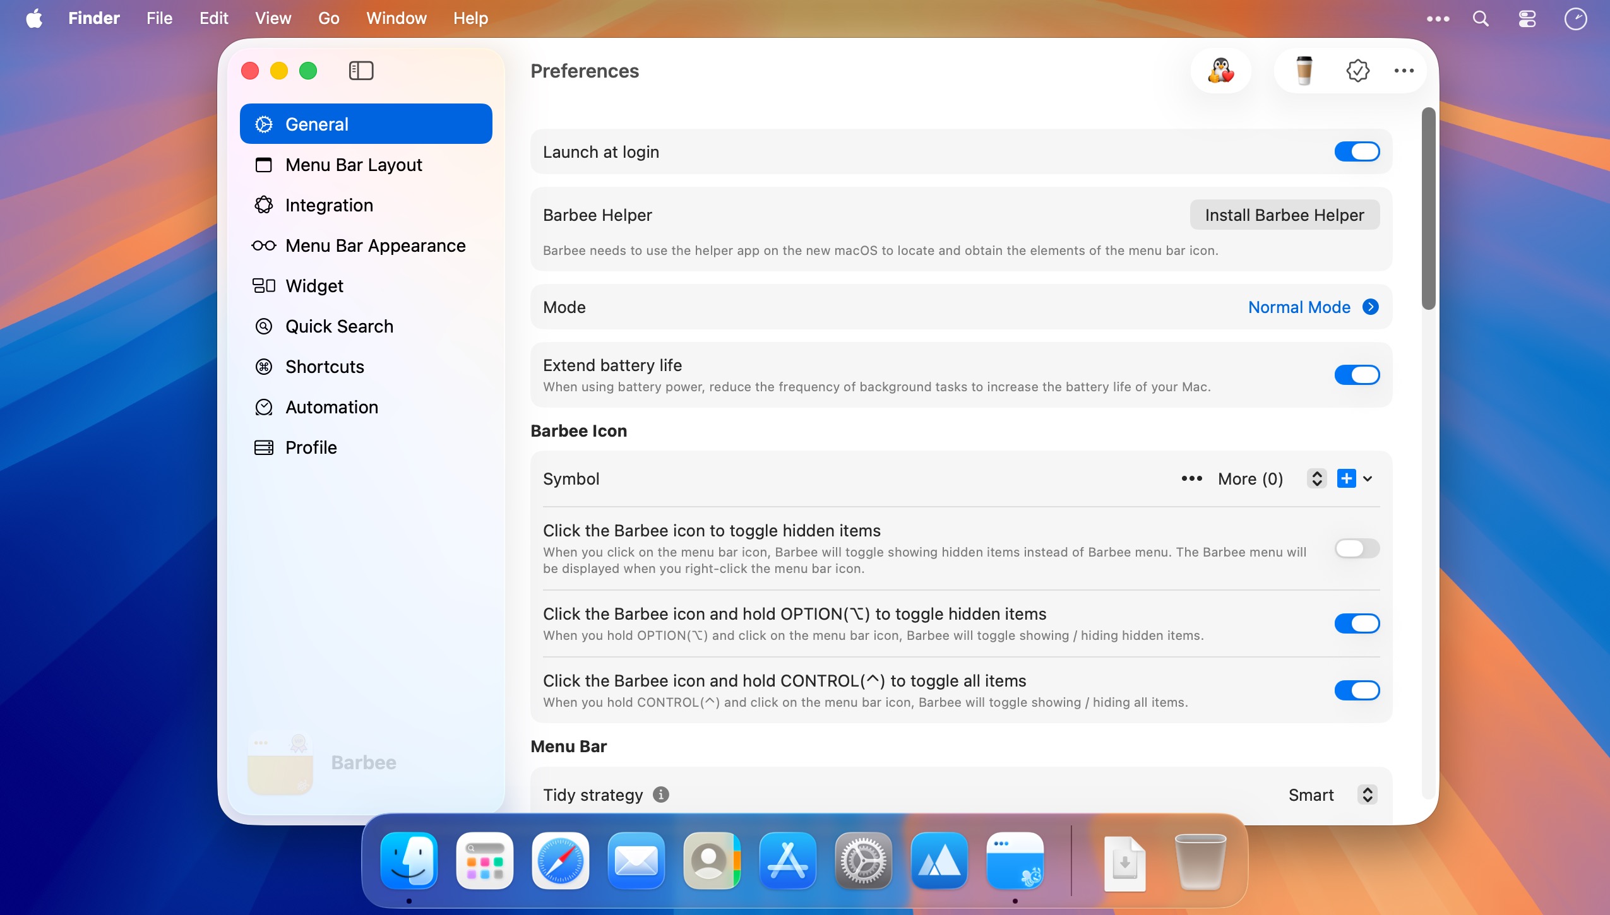Click the Barbee Icon section heading
The width and height of the screenshot is (1610, 915).
coord(578,431)
